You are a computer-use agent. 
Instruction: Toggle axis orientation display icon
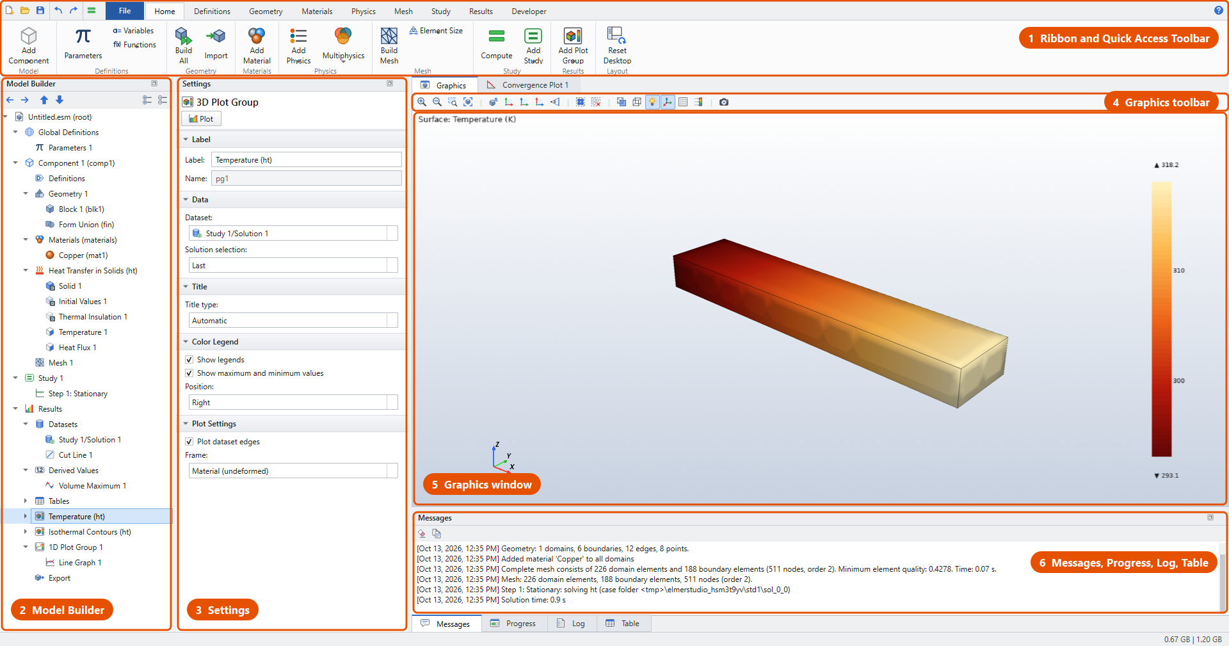pos(668,102)
